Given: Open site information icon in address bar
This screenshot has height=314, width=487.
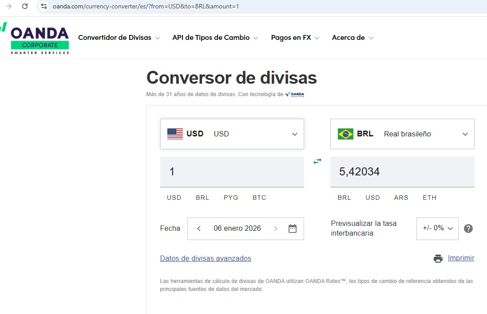Looking at the screenshot, I should (44, 6).
